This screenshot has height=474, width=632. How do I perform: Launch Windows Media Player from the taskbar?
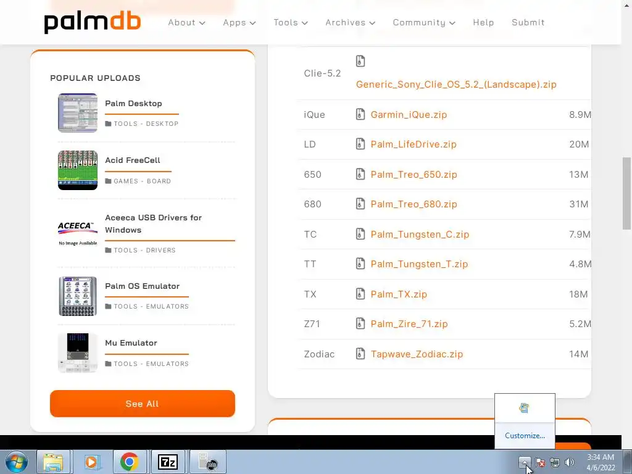[x=91, y=462]
